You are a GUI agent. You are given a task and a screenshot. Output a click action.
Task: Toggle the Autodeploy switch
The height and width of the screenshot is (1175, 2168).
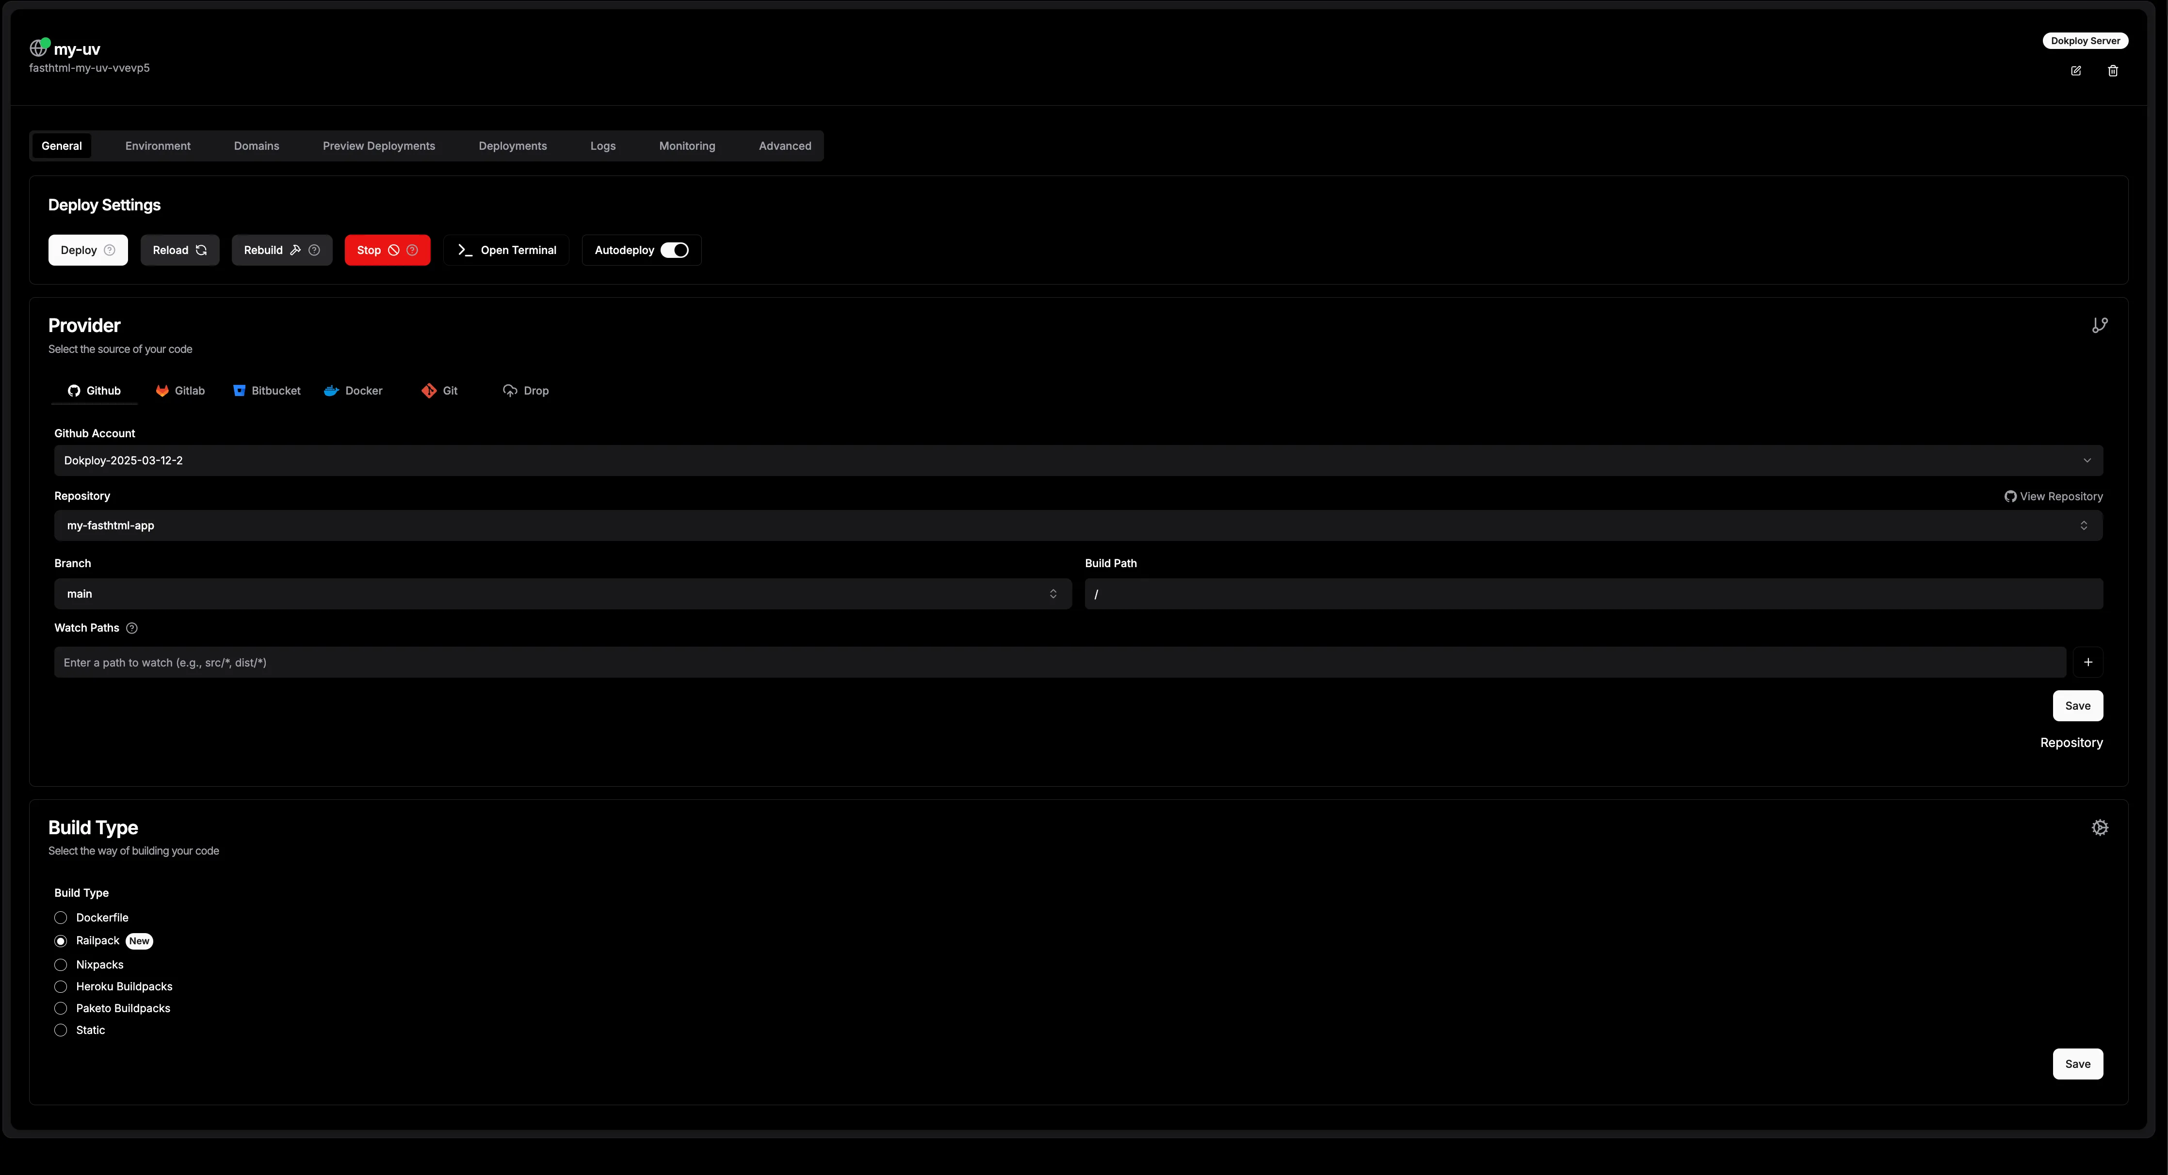[674, 251]
